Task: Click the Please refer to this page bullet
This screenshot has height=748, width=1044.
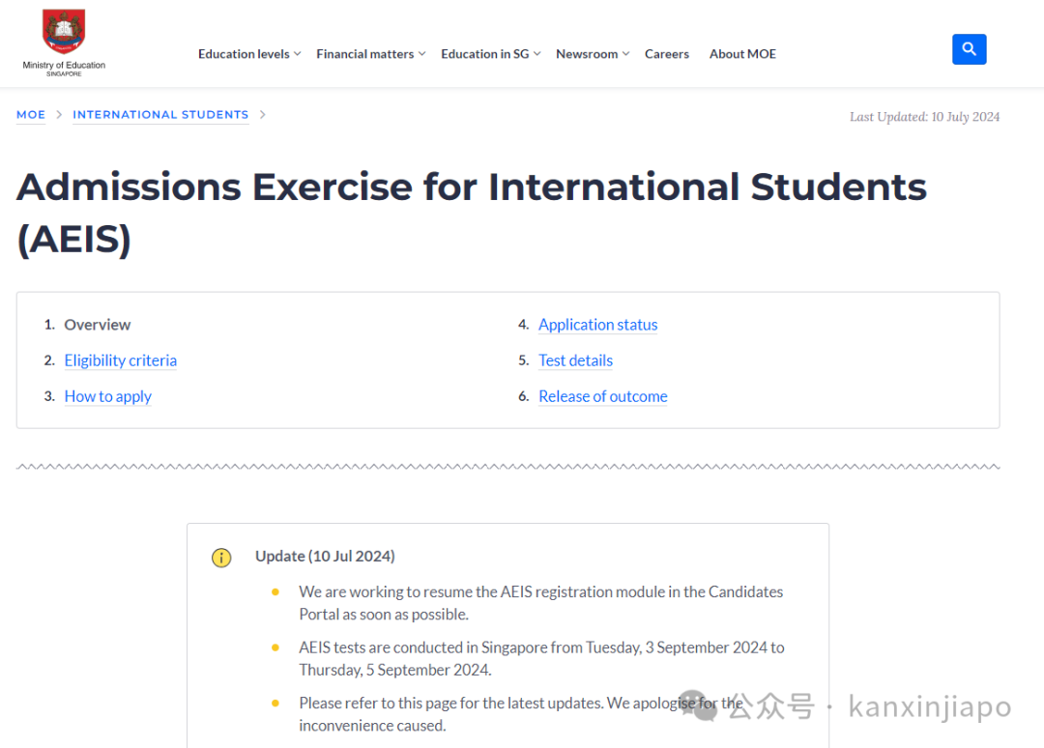Action: pos(521,714)
